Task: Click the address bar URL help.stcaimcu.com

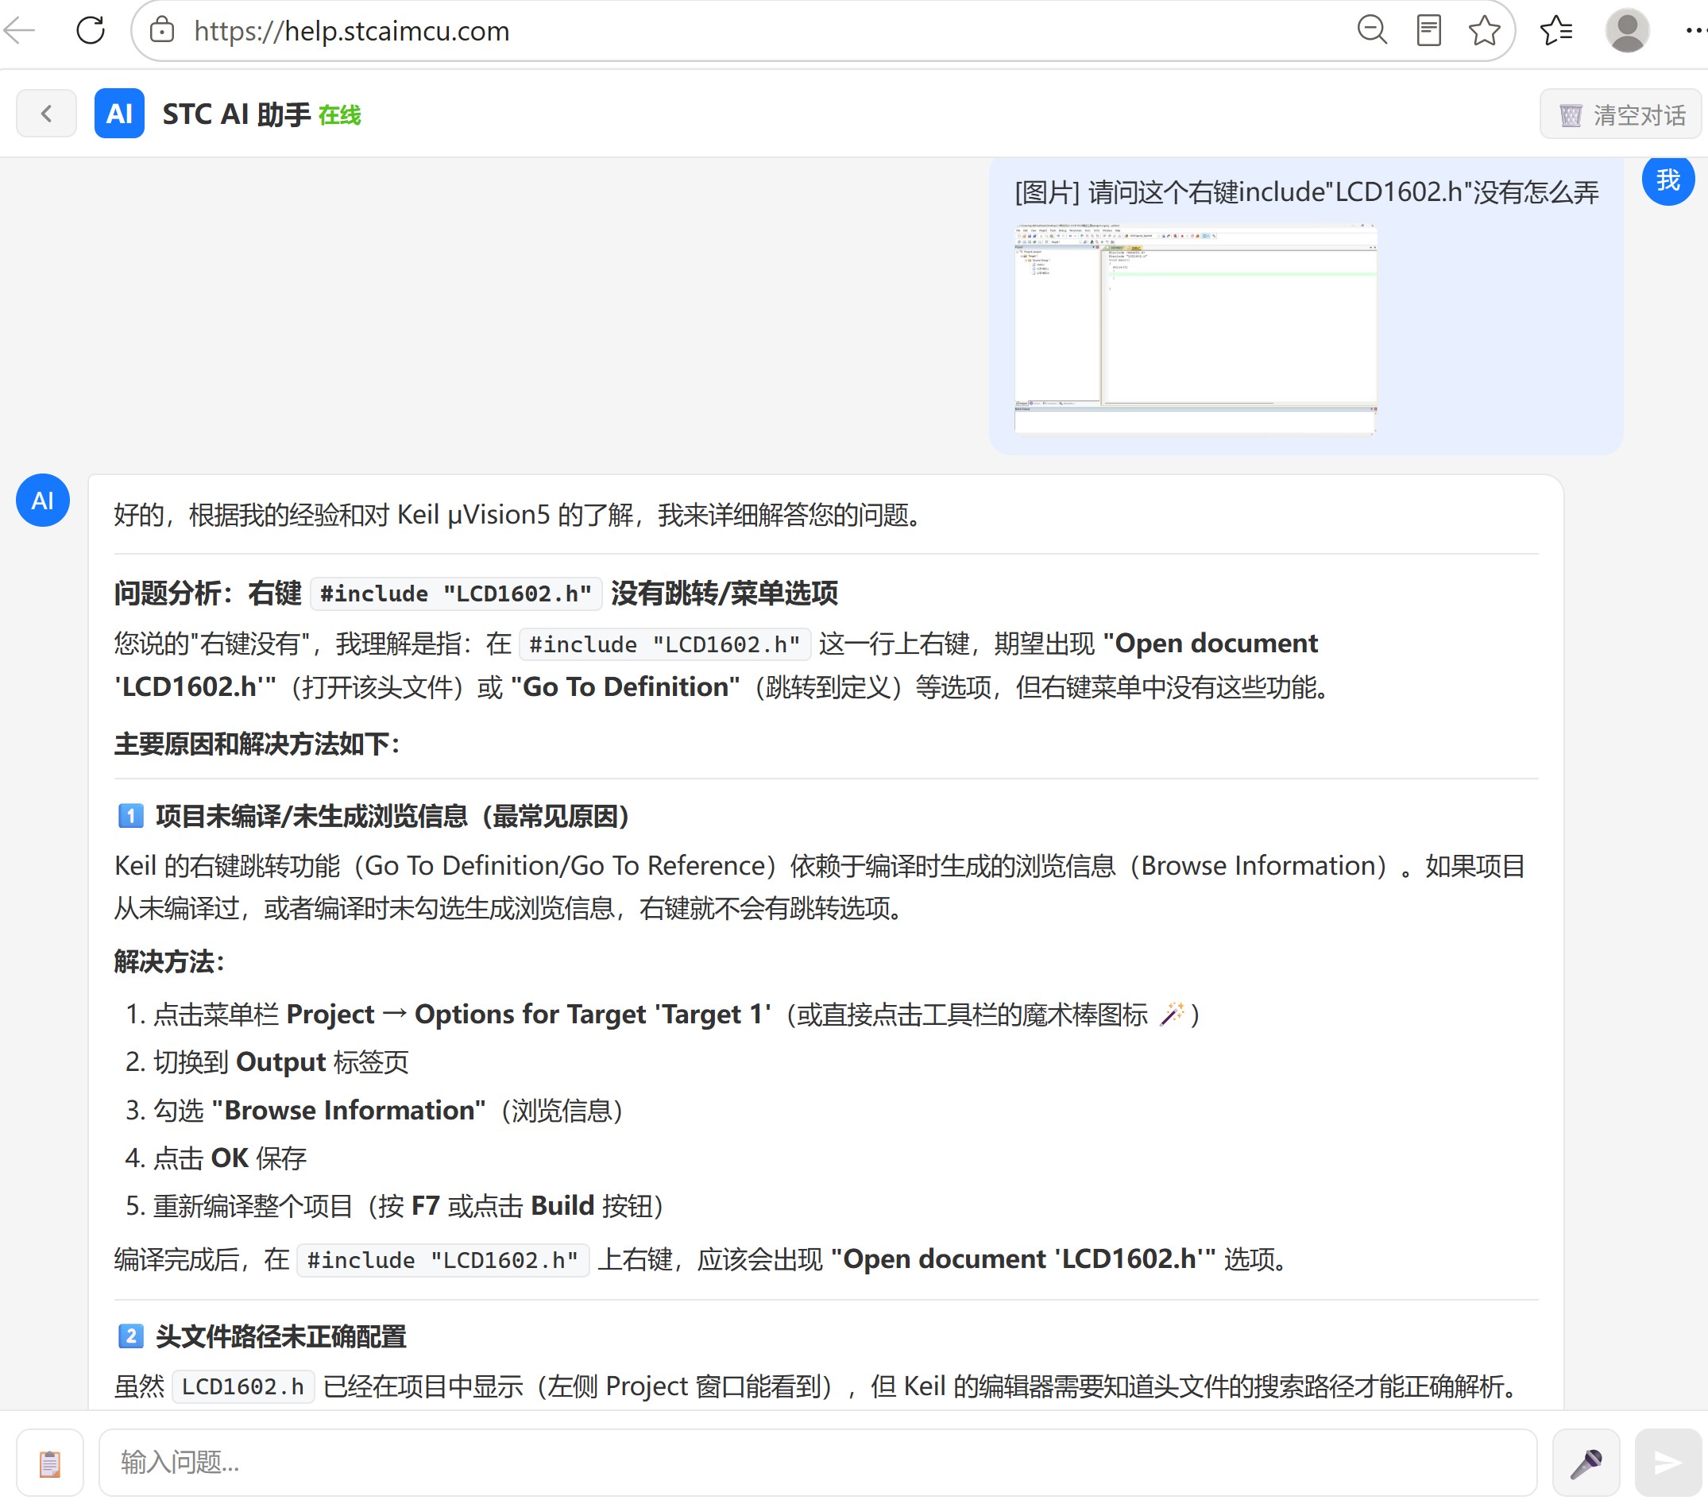Action: pyautogui.click(x=352, y=31)
